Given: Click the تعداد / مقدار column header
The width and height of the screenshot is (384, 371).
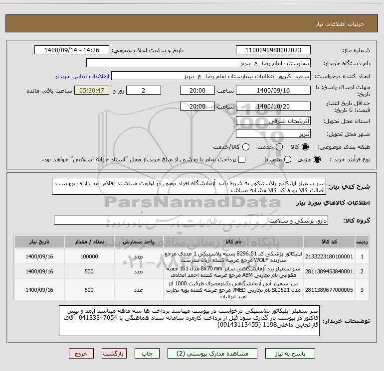Looking at the screenshot, I should [x=89, y=242].
